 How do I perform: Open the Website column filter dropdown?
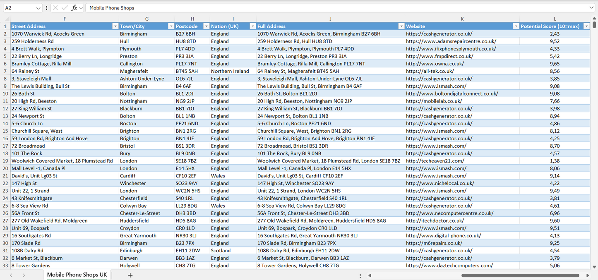coord(516,26)
